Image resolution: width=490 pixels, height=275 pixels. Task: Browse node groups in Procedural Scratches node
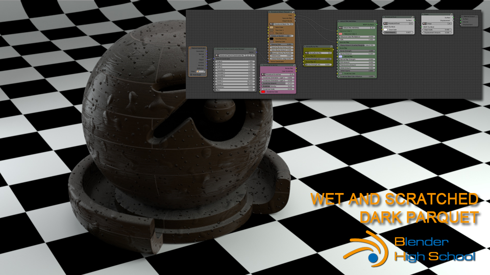263,74
